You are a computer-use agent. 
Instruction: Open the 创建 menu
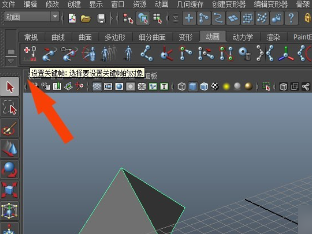(74, 4)
